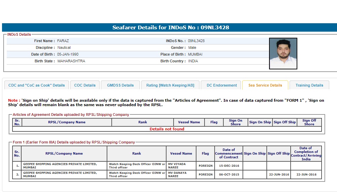Select the Sea Service Details tab
This screenshot has width=337, height=193.
tap(265, 85)
